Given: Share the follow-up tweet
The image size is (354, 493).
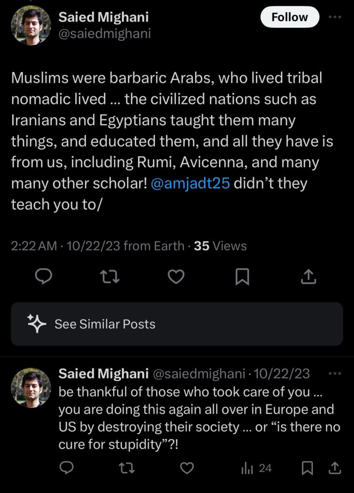Looking at the screenshot, I should [x=334, y=467].
